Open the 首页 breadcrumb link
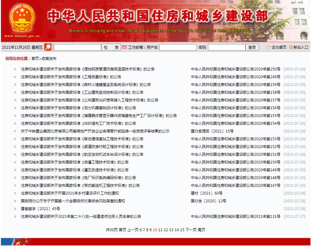 35,59
